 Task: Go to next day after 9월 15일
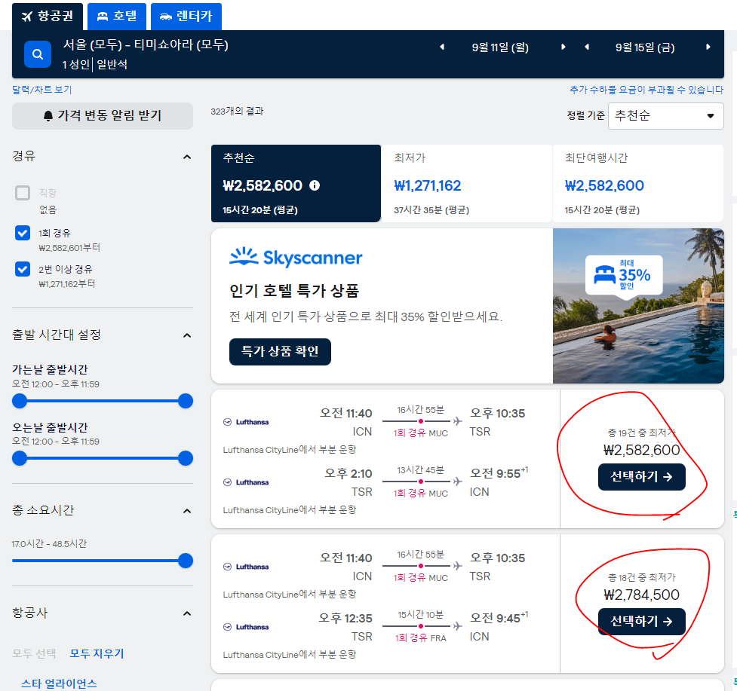click(x=708, y=47)
